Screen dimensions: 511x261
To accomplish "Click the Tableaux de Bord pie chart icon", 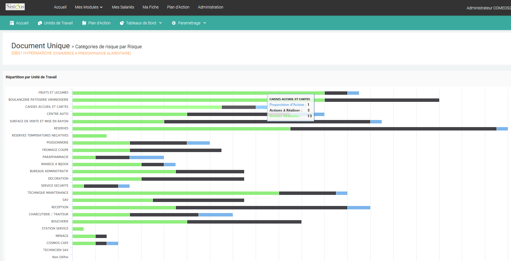I will (x=122, y=23).
